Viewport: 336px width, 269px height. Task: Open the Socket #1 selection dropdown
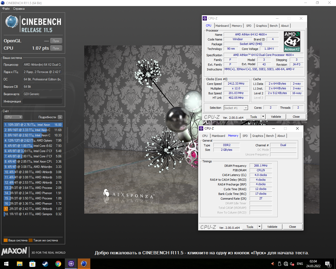tap(236, 108)
